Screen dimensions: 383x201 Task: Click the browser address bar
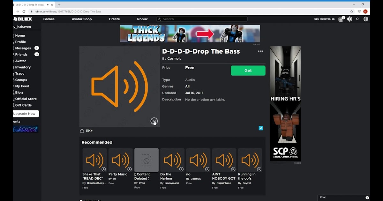[188, 11]
